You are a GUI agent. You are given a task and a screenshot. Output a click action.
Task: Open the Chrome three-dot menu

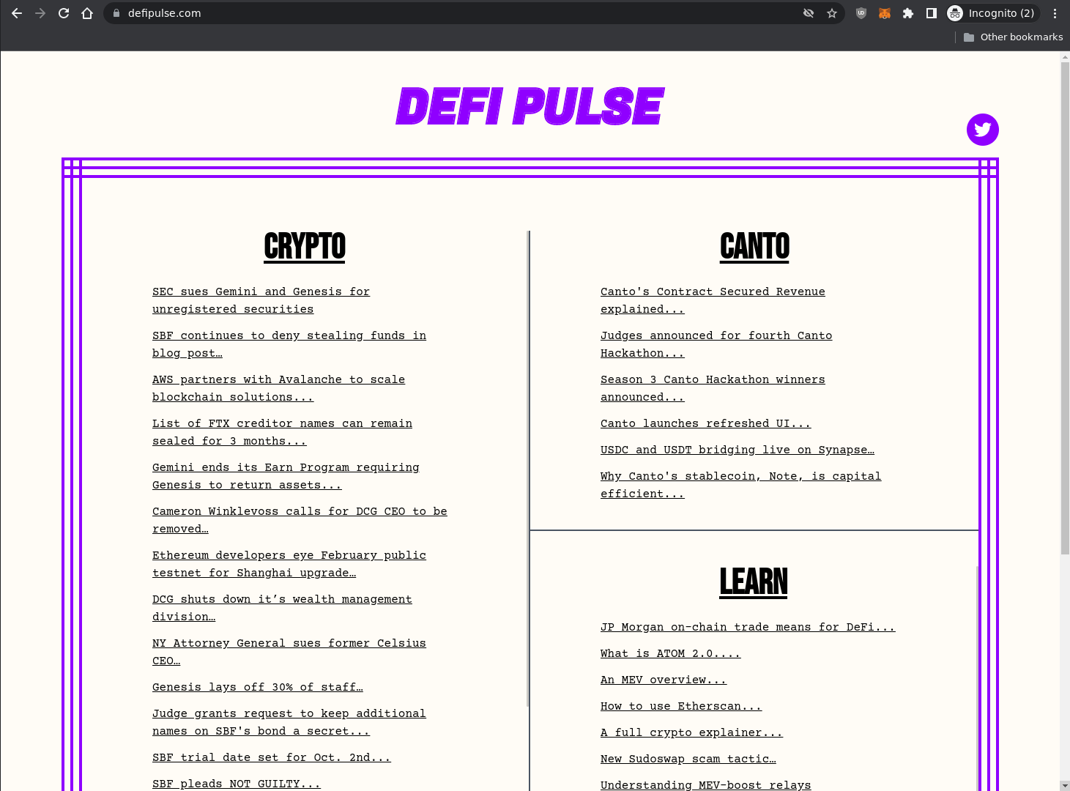point(1054,12)
